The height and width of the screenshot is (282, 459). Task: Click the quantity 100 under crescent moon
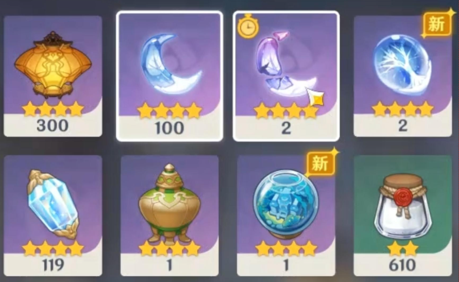point(170,128)
